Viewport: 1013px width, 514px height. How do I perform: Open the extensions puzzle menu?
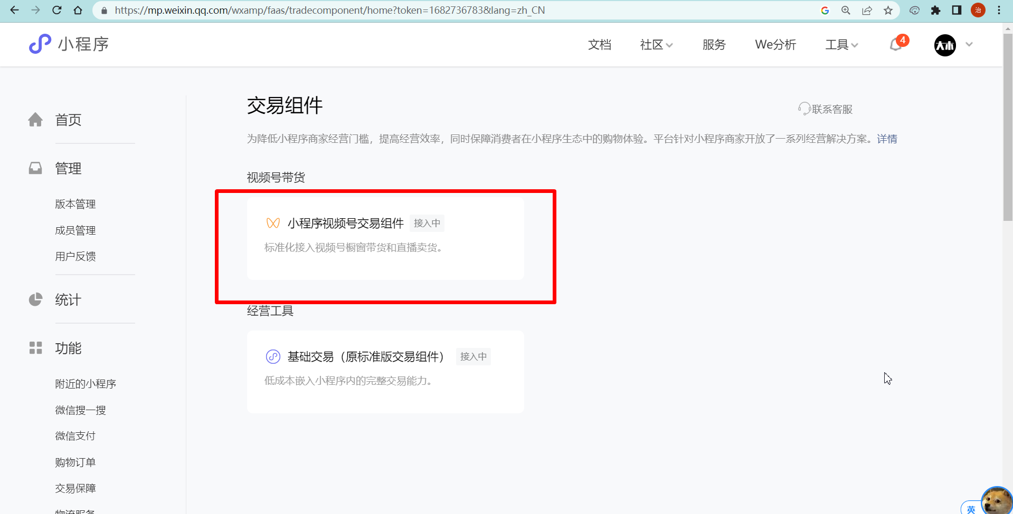click(935, 11)
